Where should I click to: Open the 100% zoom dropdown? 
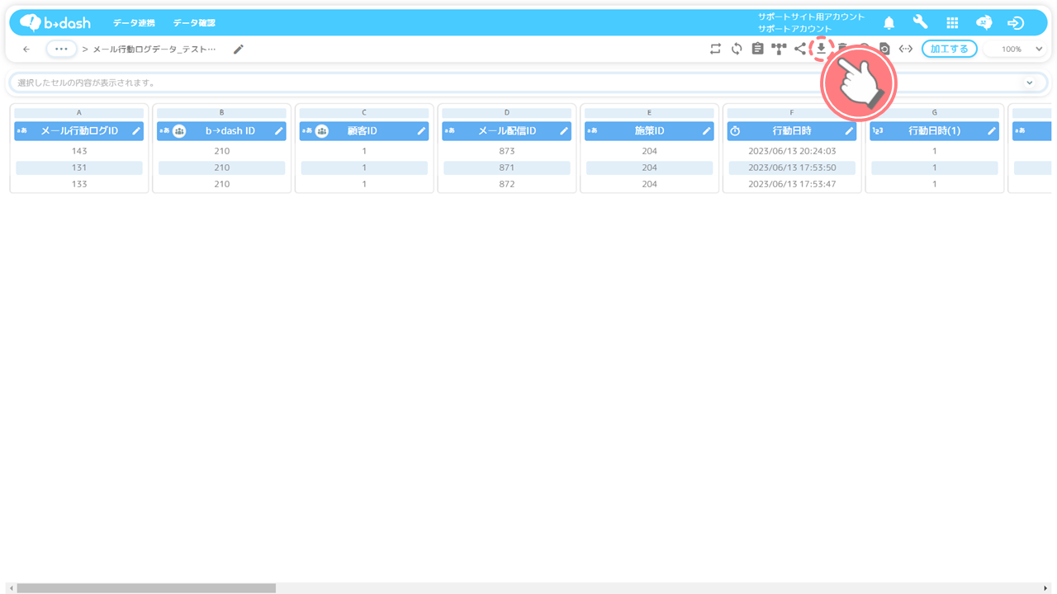[x=1017, y=49]
